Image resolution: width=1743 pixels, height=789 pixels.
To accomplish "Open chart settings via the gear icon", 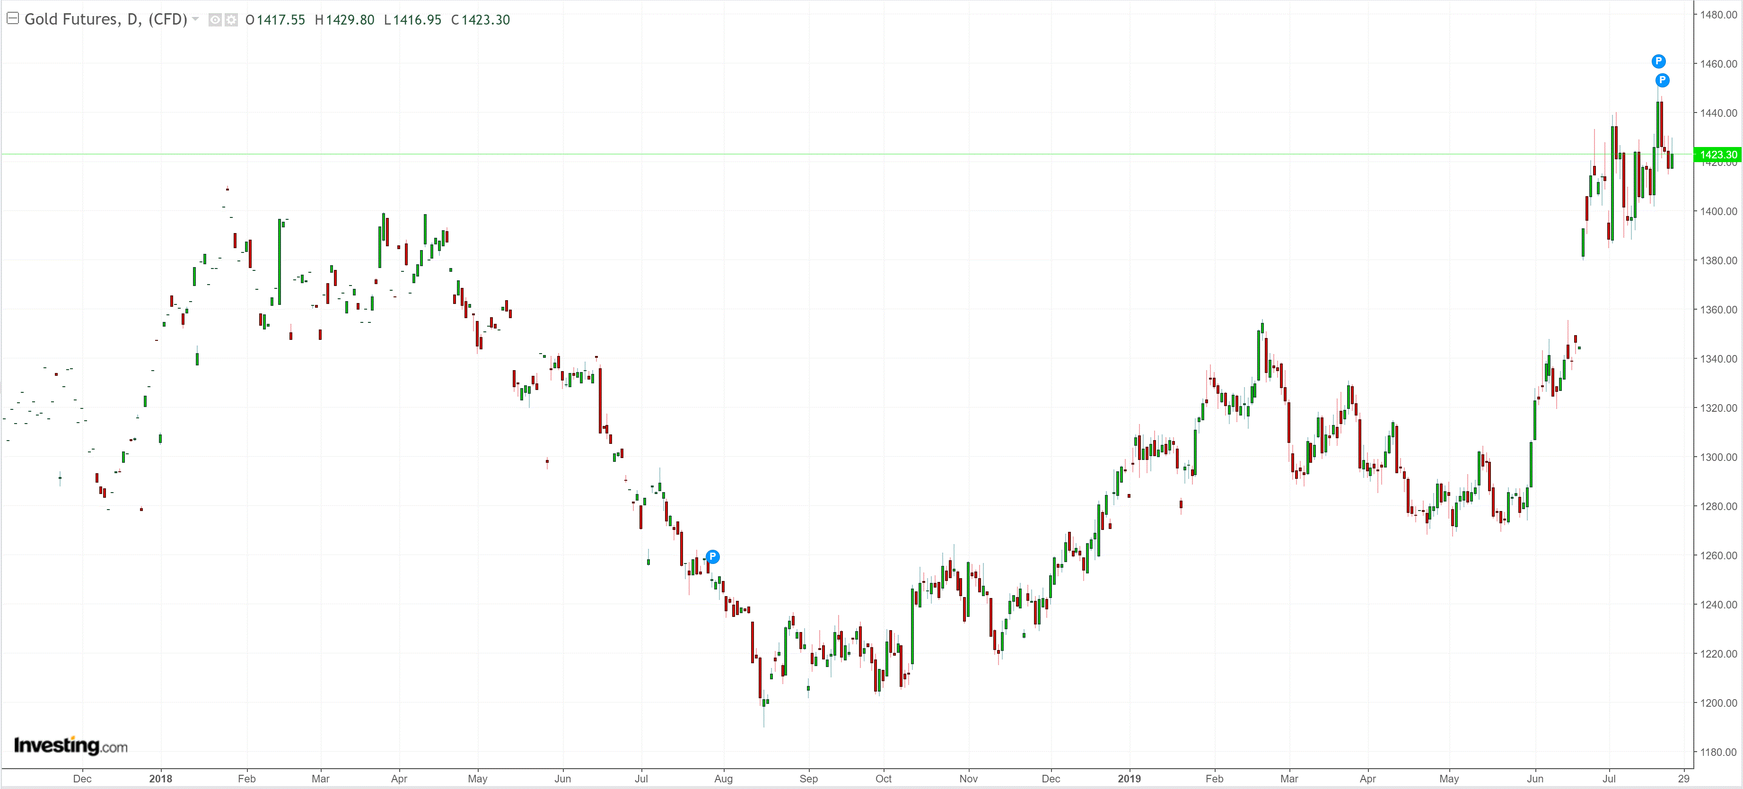I will [x=231, y=19].
